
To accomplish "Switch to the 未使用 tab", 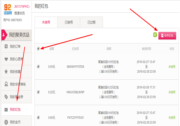I will coord(46,22).
